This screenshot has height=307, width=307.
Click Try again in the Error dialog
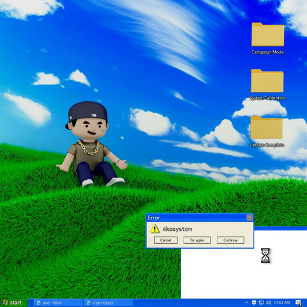pos(197,240)
